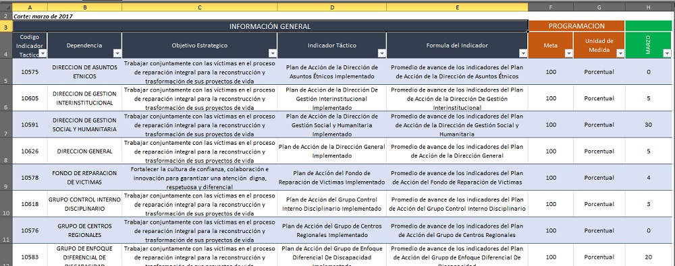
Task: Select row 3 header
Action: [x=6, y=26]
